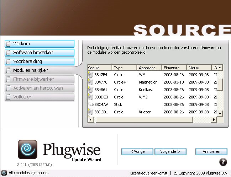231x177 pixels.
Task: Click module icon for 38D2D1
Action: 90,112
